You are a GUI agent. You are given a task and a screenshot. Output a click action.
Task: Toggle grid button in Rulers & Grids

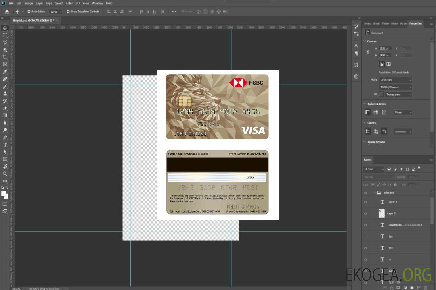(376, 112)
